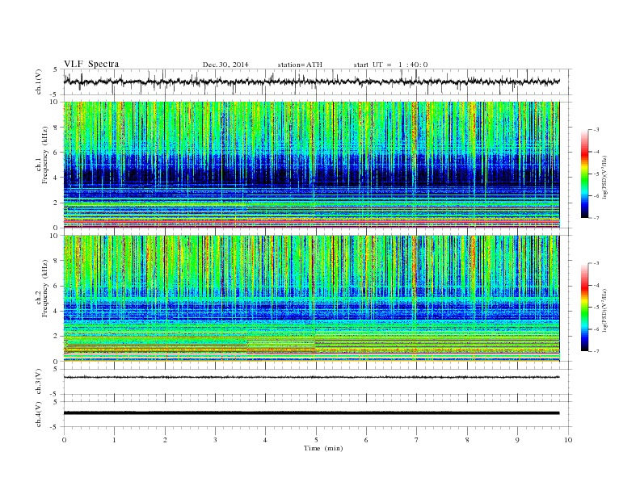Click the '-3' label on ch.1 color bar

(596, 130)
